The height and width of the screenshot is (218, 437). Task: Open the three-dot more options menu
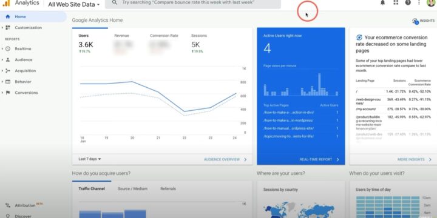point(419,3)
